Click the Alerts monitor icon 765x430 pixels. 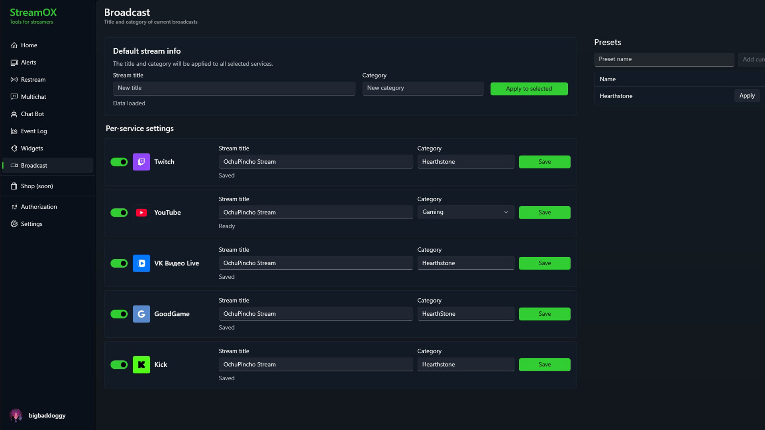14,63
